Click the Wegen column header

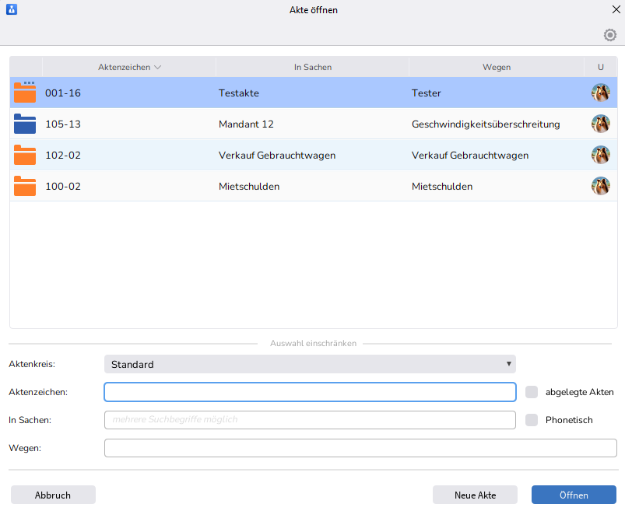click(x=497, y=67)
